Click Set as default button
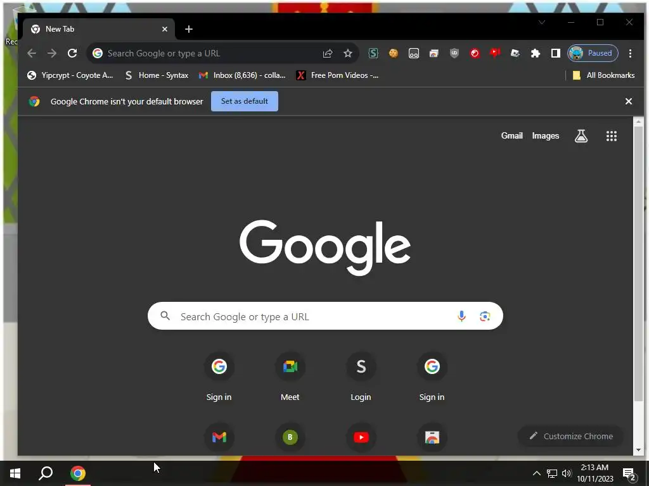The height and width of the screenshot is (486, 649). pyautogui.click(x=244, y=101)
